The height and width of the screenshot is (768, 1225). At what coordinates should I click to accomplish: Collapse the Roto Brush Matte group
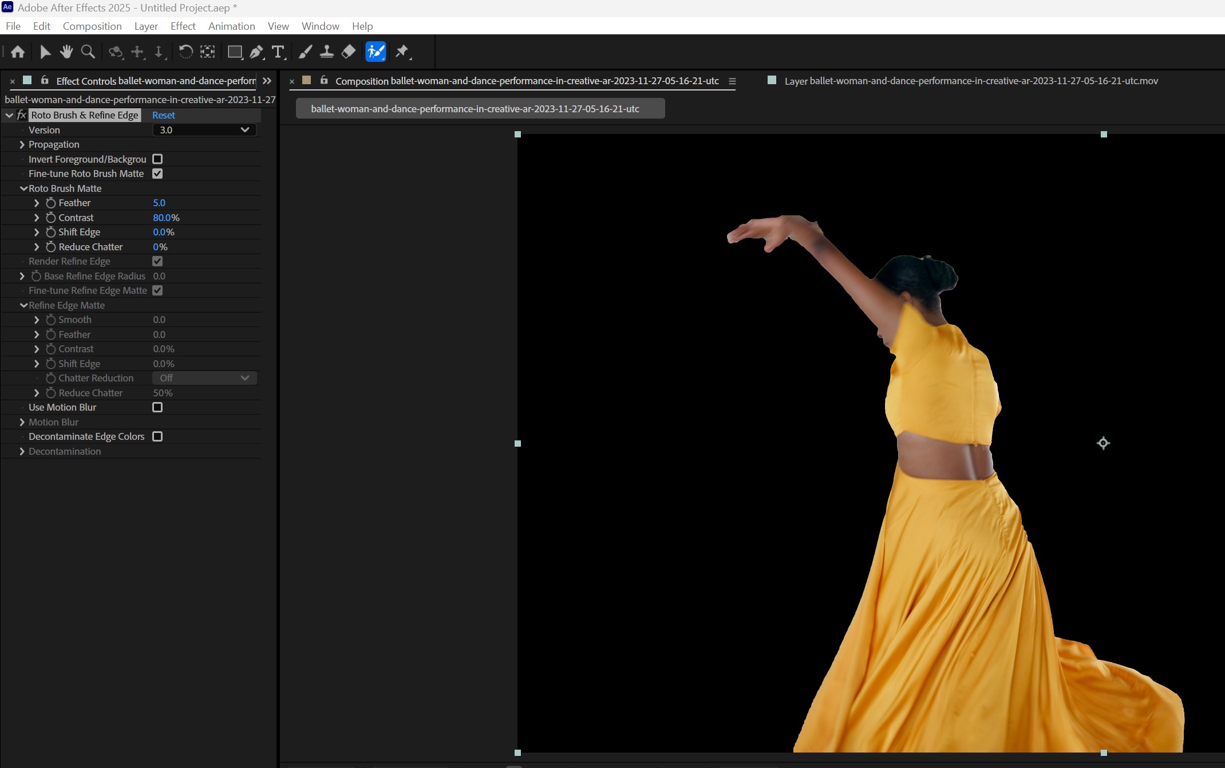pos(23,188)
